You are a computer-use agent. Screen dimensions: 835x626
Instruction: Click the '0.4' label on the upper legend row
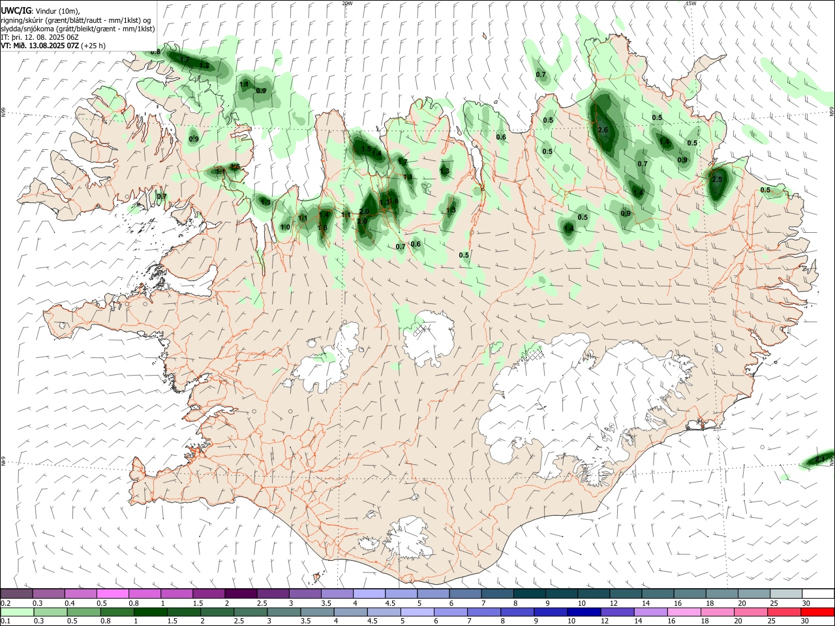(70, 603)
